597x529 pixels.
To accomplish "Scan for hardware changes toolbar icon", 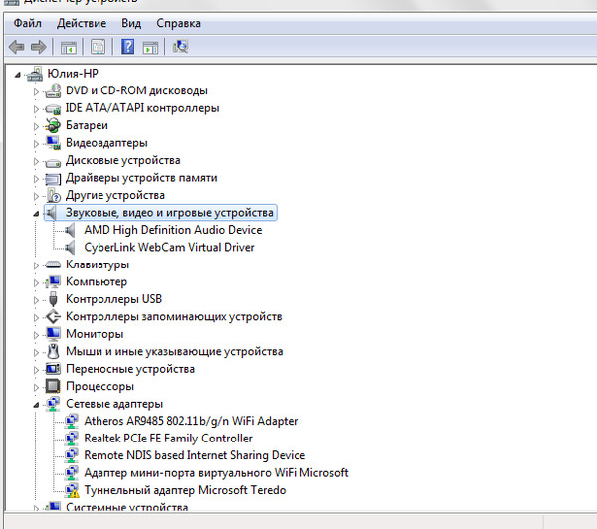I will click(x=180, y=47).
